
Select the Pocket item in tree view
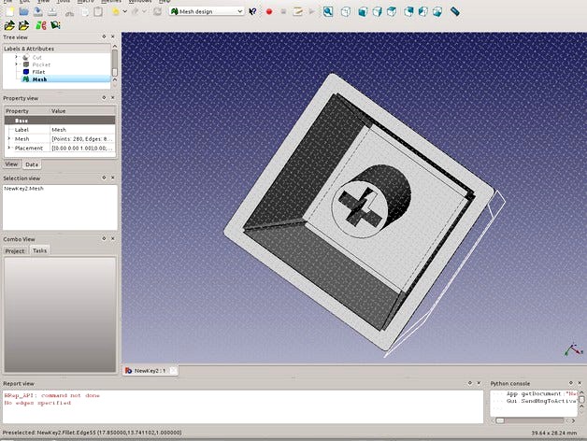pos(41,64)
